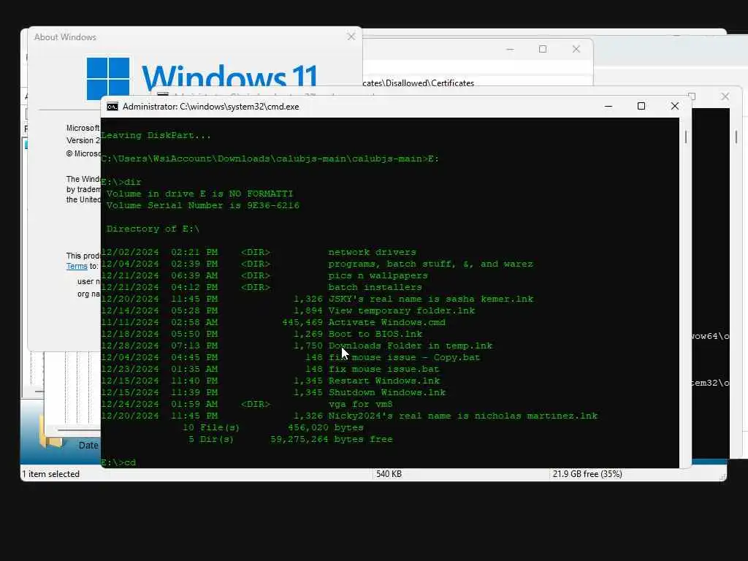The width and height of the screenshot is (748, 561).
Task: Click 'View temporary folder.lnk' in the listing
Action: point(402,310)
